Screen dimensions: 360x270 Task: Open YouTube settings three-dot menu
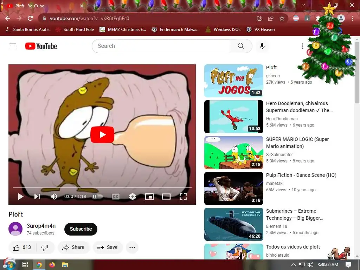coord(302,46)
